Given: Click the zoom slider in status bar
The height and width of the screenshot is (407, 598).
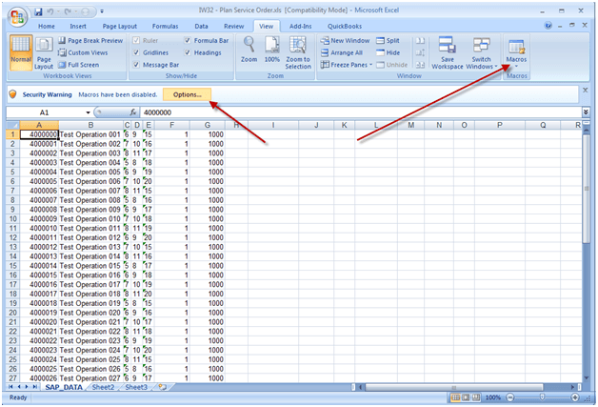Looking at the screenshot, I should click(x=543, y=397).
